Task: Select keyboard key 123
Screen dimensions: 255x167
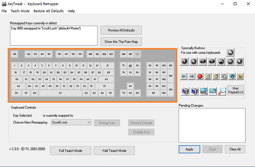Action: tap(111, 54)
